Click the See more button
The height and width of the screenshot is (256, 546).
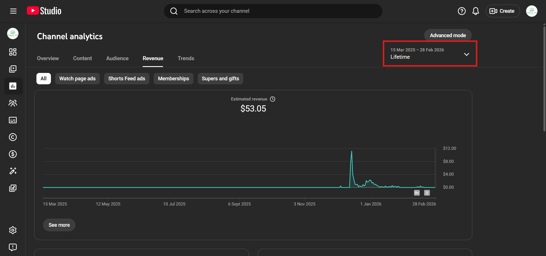59,225
